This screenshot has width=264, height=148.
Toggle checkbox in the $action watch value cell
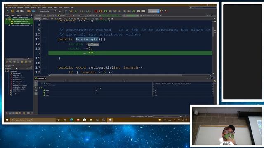(x=153, y=83)
